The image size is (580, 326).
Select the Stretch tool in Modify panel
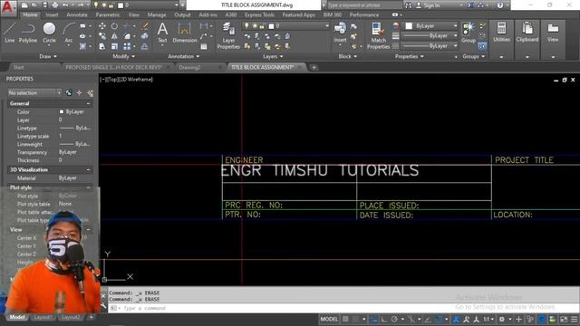(x=102, y=46)
